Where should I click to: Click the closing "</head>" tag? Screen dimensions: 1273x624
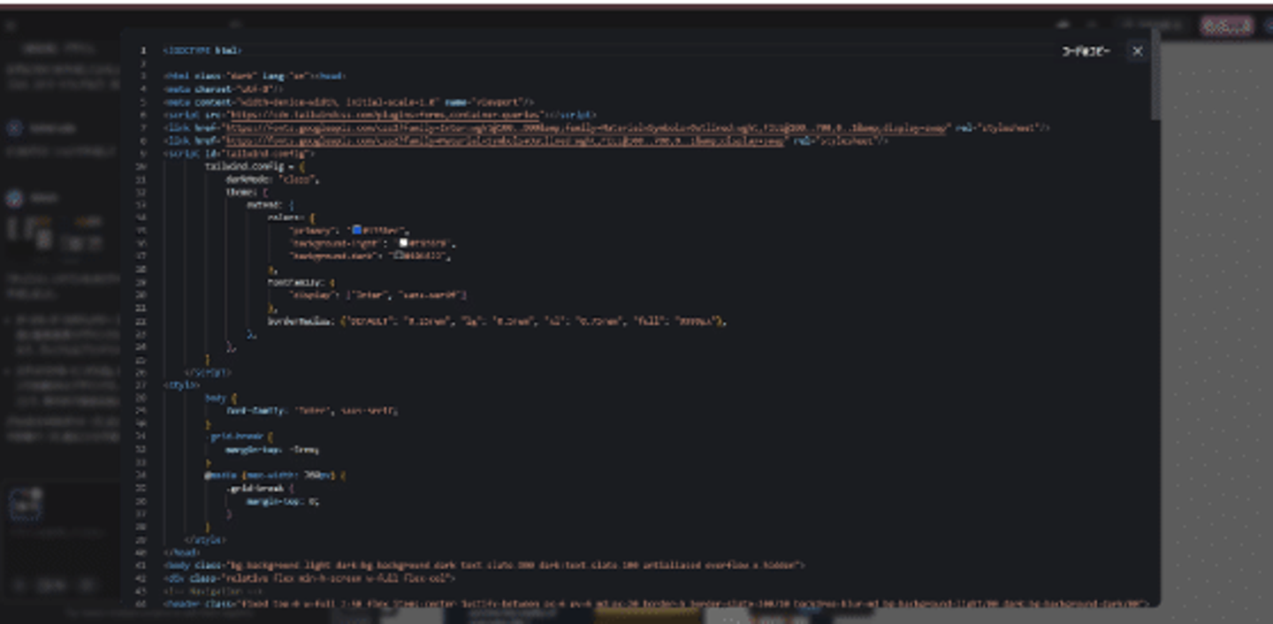pyautogui.click(x=182, y=552)
